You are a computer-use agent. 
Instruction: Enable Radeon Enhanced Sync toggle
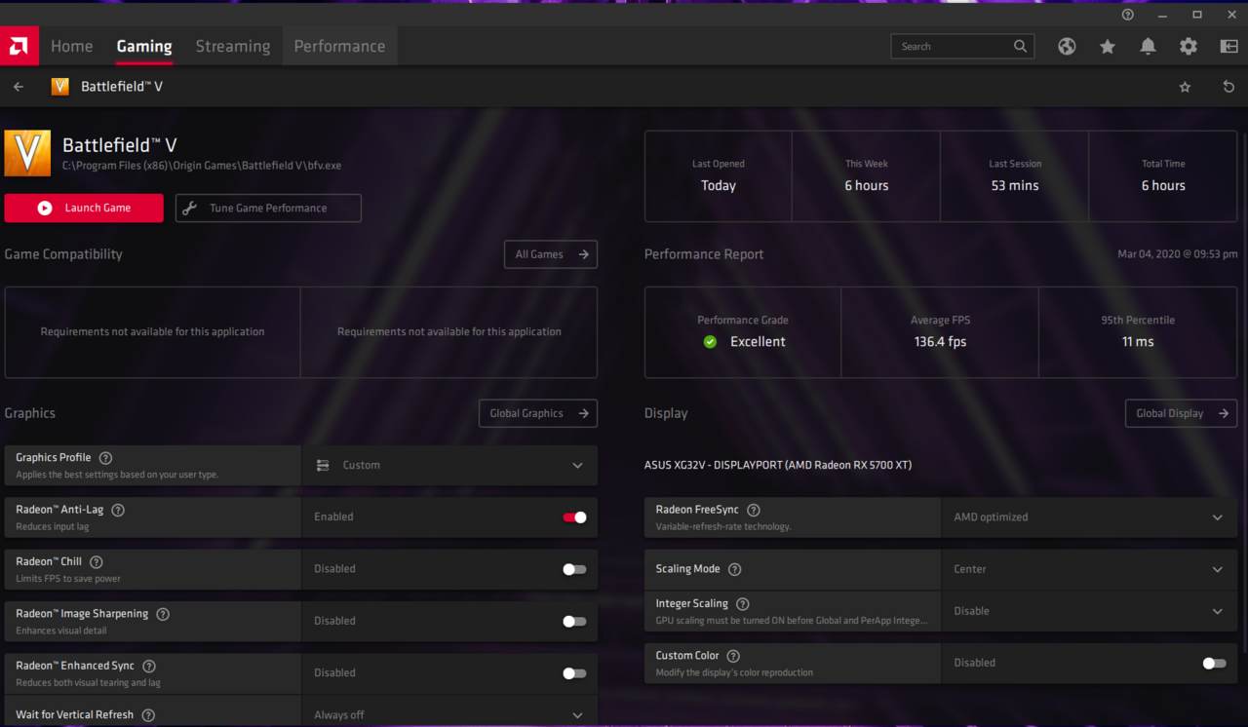pos(574,672)
